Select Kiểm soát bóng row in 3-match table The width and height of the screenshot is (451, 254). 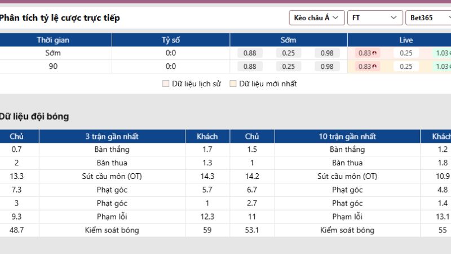click(112, 230)
